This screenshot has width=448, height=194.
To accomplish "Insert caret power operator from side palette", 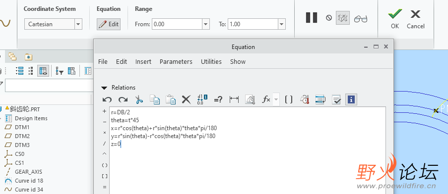I will [104, 154].
